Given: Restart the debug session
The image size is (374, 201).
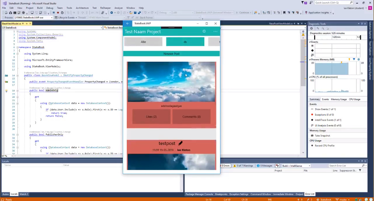Looking at the screenshot, I should coord(62,13).
